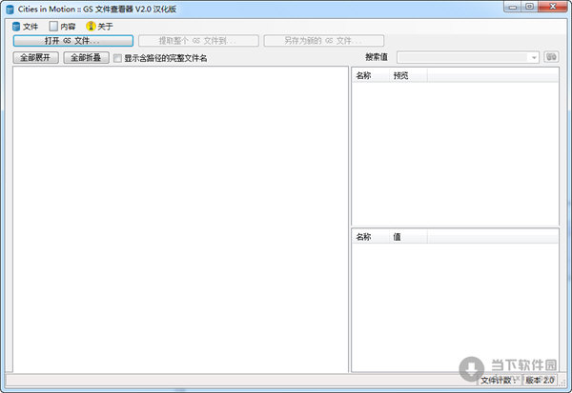Click the 全部折叠 button
Viewport: 572px width, 393px height.
tap(86, 57)
